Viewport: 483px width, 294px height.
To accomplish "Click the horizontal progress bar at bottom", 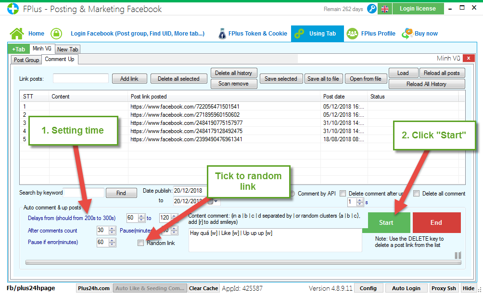I will (243, 262).
